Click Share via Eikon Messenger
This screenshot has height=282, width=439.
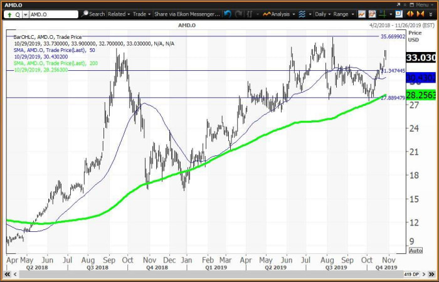187,14
